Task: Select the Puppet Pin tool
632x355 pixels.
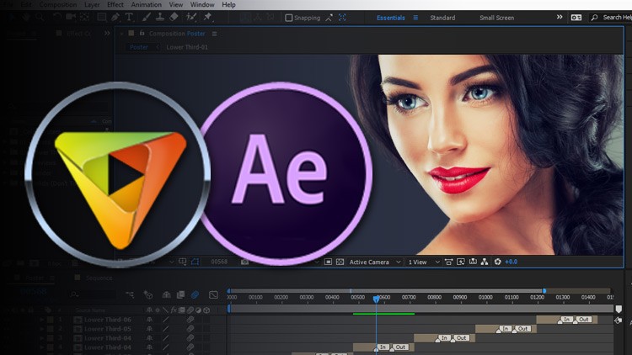Action: [x=207, y=17]
